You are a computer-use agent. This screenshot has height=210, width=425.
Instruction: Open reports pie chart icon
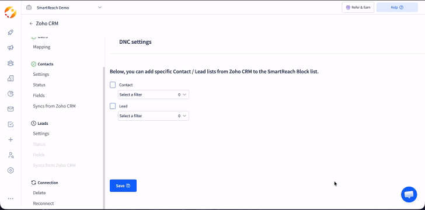pos(11,94)
